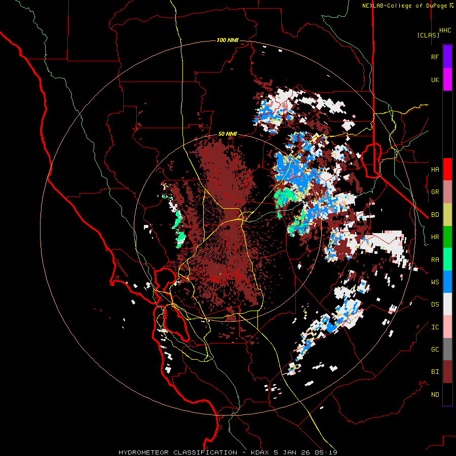
Task: Select the GR graupel legend color
Action: 447,192
